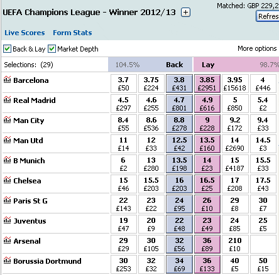The height and width of the screenshot is (275, 279).
Task: Open the chart icon for Man Utd
Action: point(7,140)
